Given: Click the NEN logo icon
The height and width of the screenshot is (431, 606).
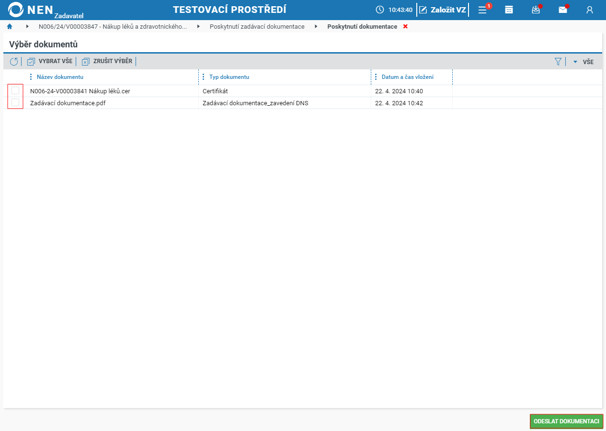Looking at the screenshot, I should 16,10.
